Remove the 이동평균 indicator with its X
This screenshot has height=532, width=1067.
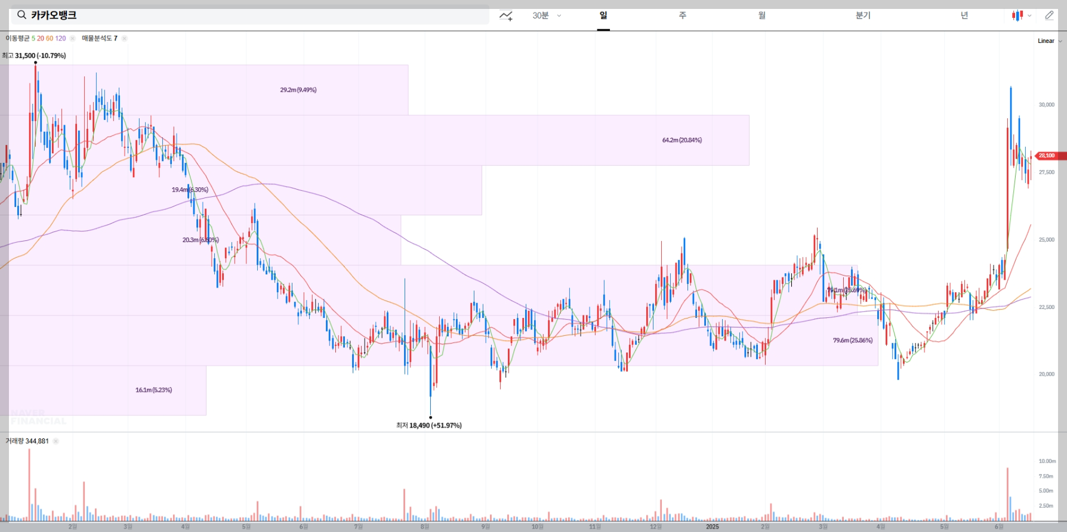click(72, 38)
